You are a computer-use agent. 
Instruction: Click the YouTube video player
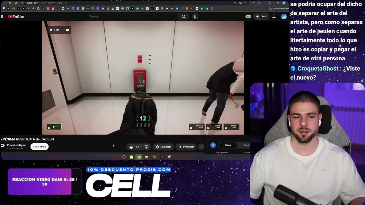click(x=143, y=78)
